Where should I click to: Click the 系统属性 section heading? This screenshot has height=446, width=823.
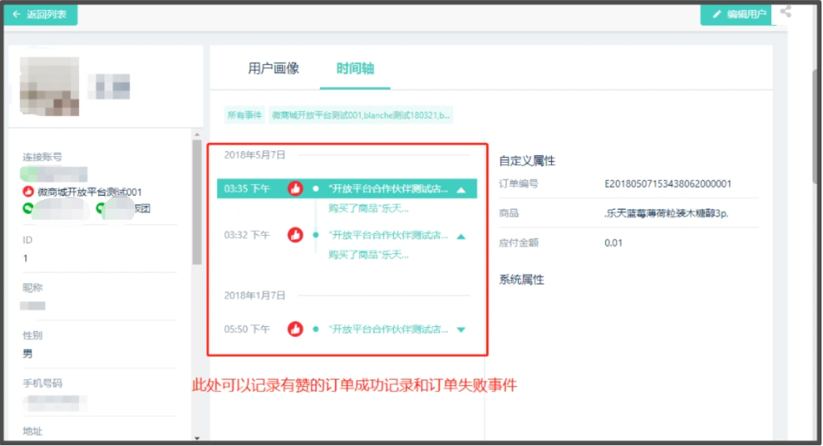[521, 280]
